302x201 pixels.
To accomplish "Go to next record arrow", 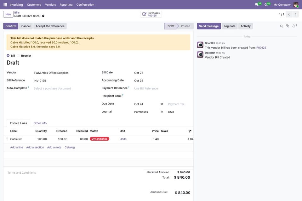I will pyautogui.click(x=295, y=14).
